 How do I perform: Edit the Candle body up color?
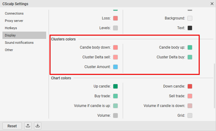point(190,47)
